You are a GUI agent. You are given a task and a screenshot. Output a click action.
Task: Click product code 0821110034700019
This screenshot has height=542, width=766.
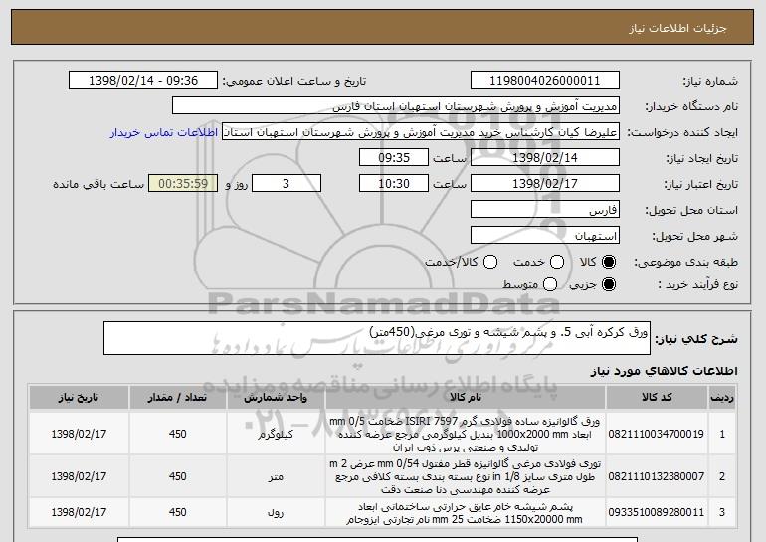click(x=657, y=434)
